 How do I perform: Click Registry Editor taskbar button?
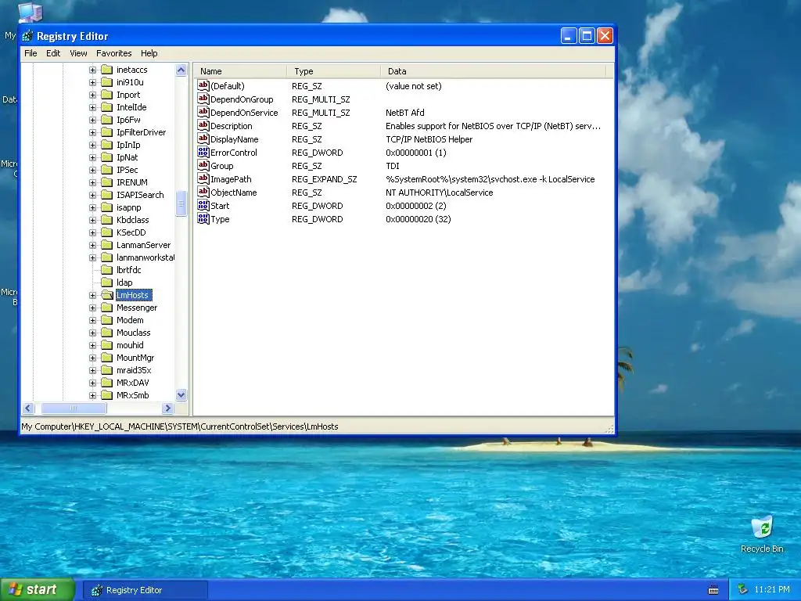145,590
